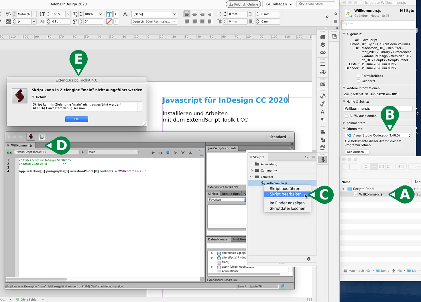421x302 pixels.
Task: Open the Links panel chain icon
Action: coord(323,53)
